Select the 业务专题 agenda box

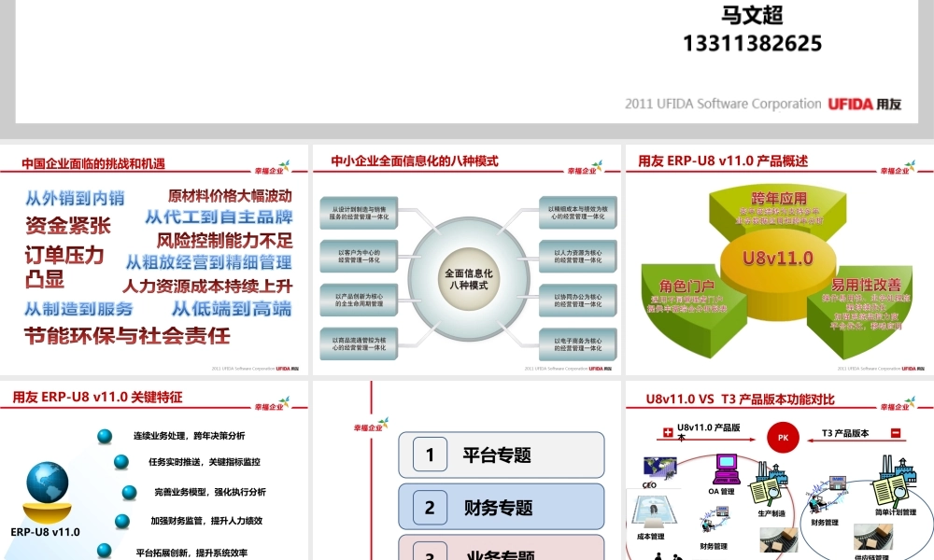point(501,548)
